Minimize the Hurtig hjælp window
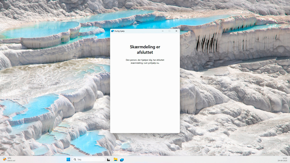This screenshot has width=290, height=163. (162, 31)
